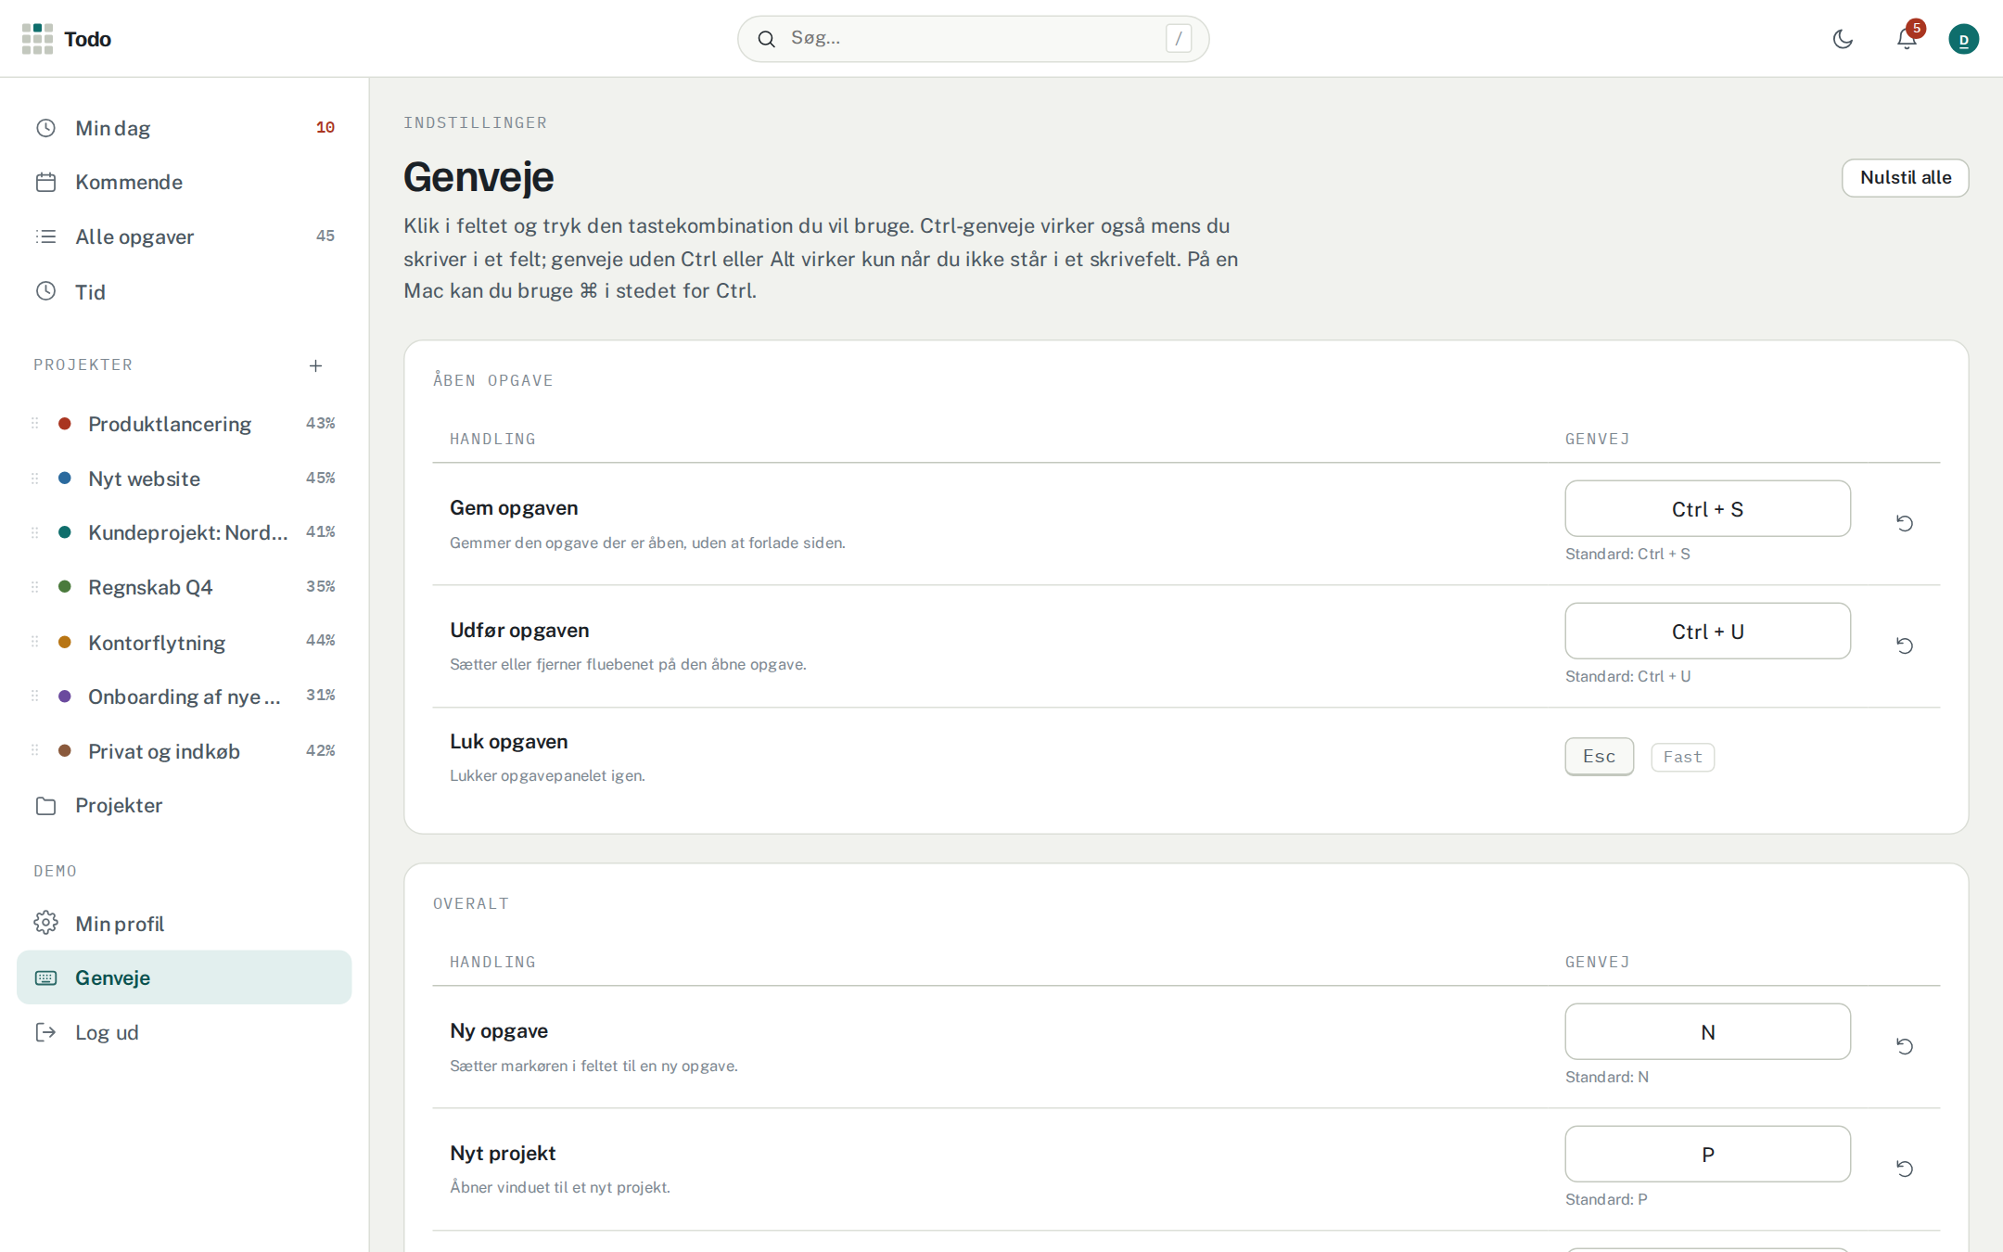Click drag handle beside Regnskab Q4
Viewport: 2003px width, 1252px height.
[35, 587]
